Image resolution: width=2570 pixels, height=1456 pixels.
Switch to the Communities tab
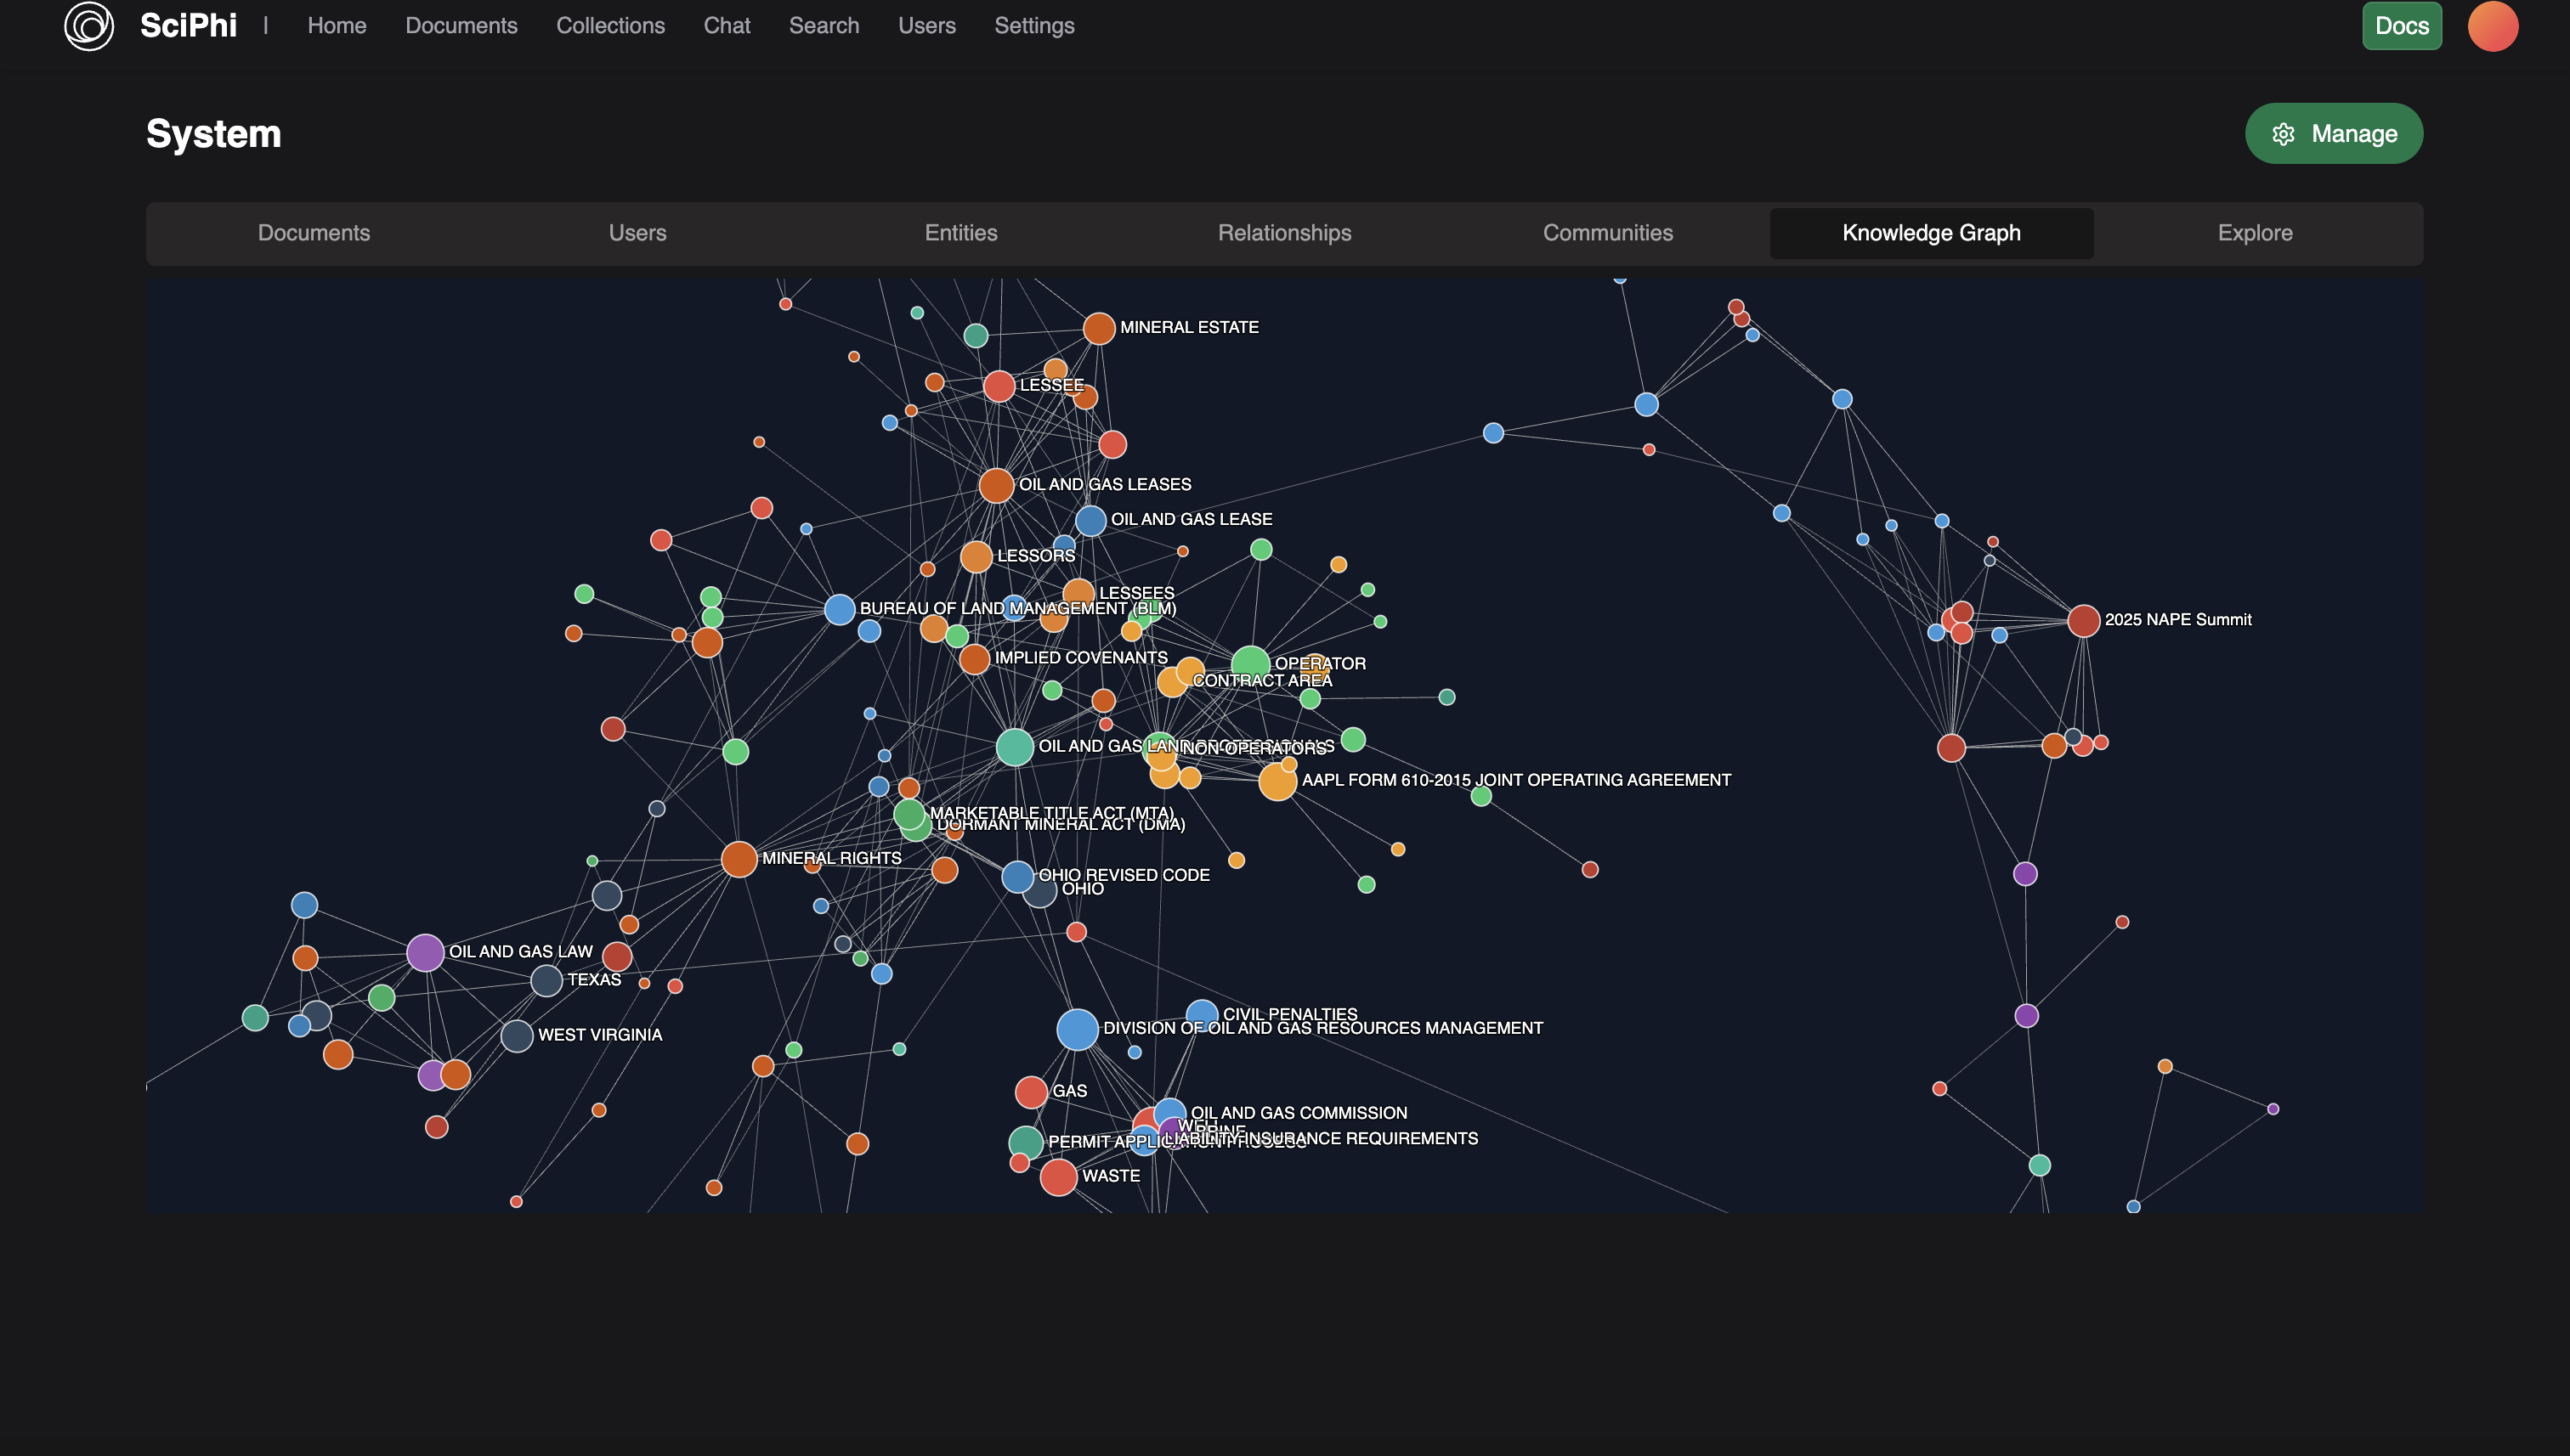point(1606,233)
